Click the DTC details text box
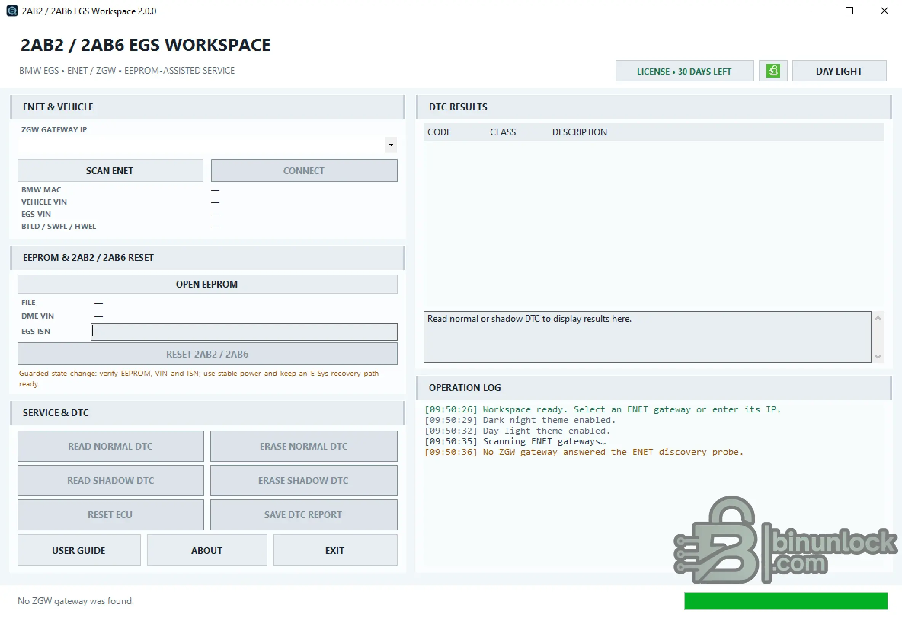 tap(647, 337)
